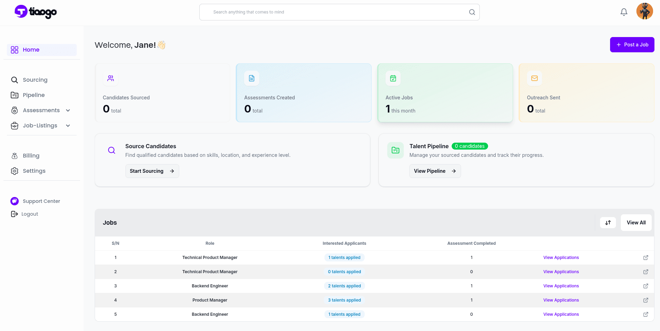Click the sort jobs arrows icon
The image size is (660, 331).
click(608, 223)
